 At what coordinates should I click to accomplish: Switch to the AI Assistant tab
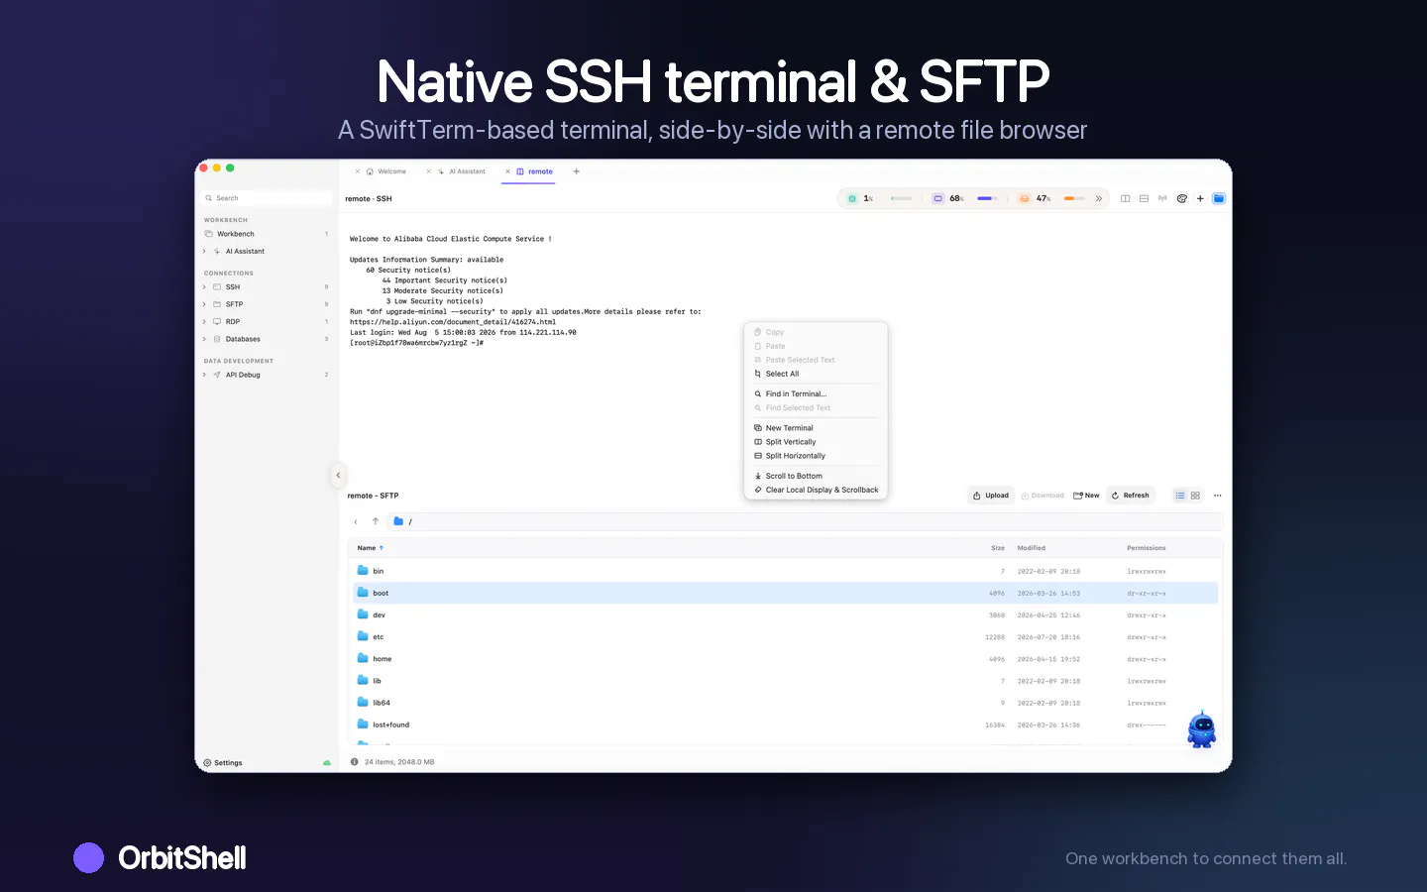point(462,171)
